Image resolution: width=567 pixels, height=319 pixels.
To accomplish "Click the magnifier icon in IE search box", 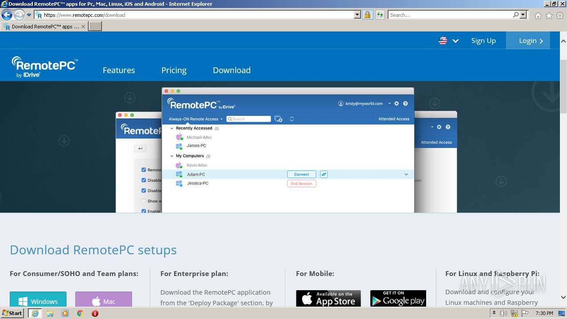I will click(x=516, y=15).
